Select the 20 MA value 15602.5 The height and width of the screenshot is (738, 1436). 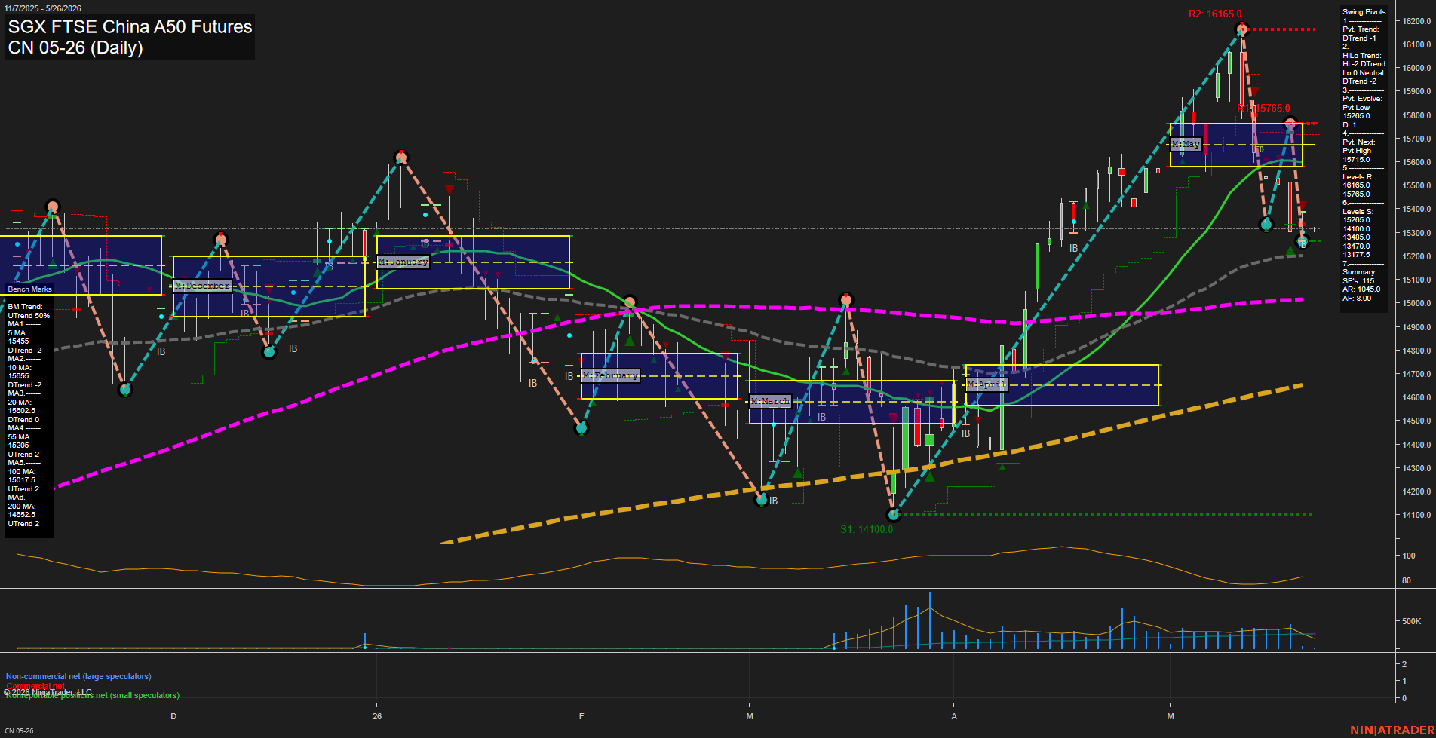[21, 411]
